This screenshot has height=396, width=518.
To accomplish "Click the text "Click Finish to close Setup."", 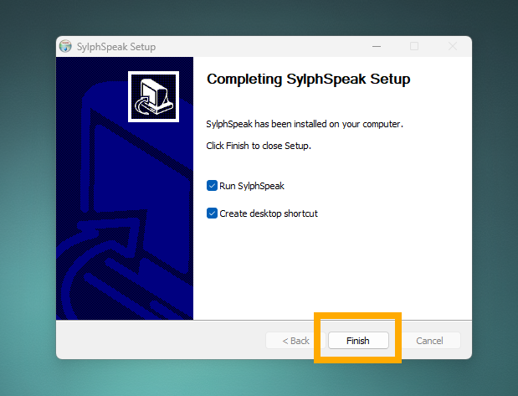I will pyautogui.click(x=259, y=146).
